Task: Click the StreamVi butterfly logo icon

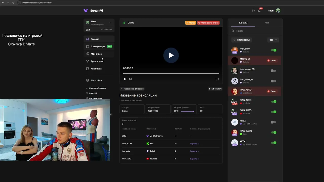Action: 86,11
